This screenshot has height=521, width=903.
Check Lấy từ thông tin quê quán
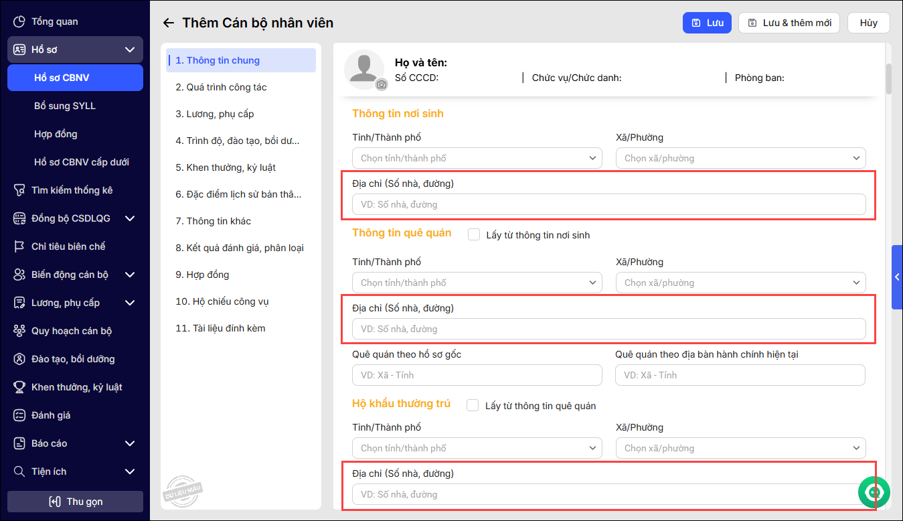(x=473, y=405)
